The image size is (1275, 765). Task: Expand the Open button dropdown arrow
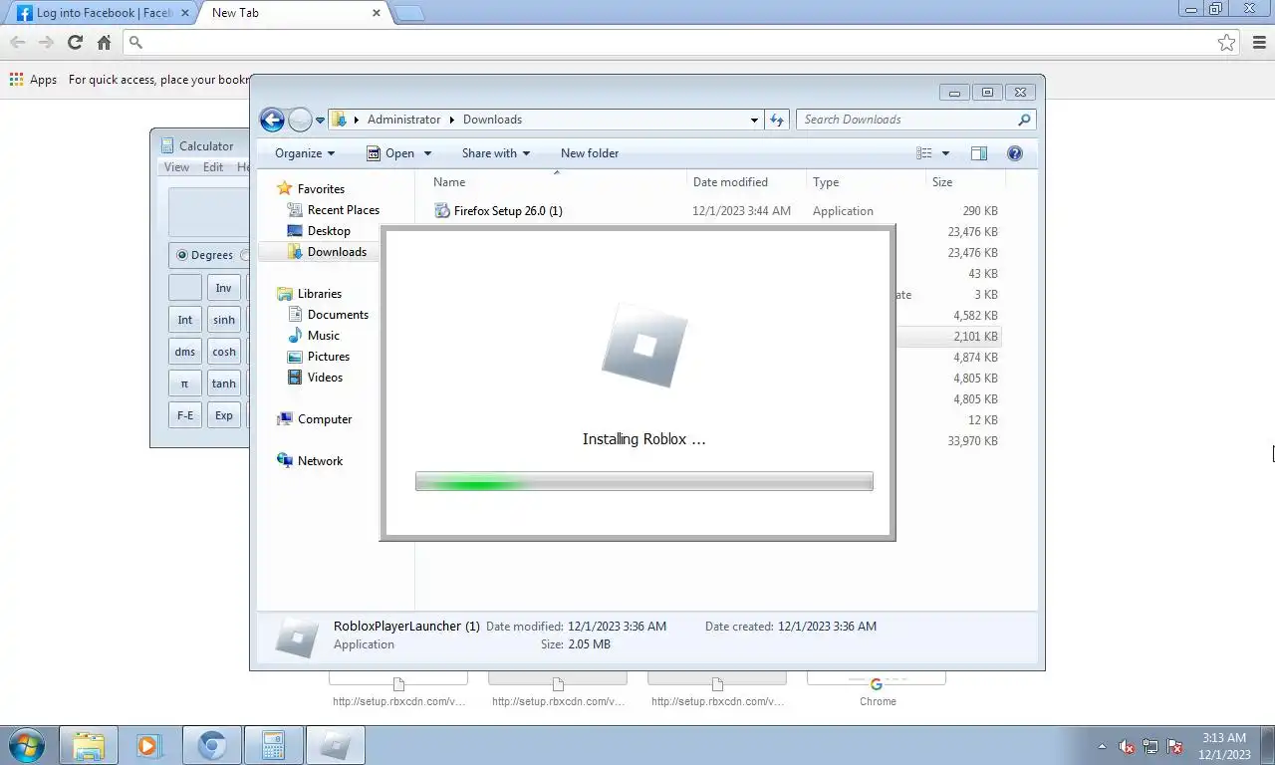pos(427,153)
